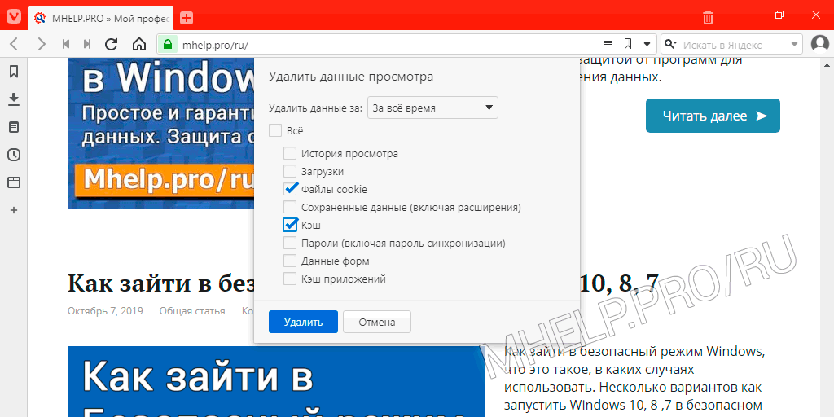Open the 'Октябрь 7, 2019' date link
Image resolution: width=834 pixels, height=417 pixels.
[x=105, y=310]
